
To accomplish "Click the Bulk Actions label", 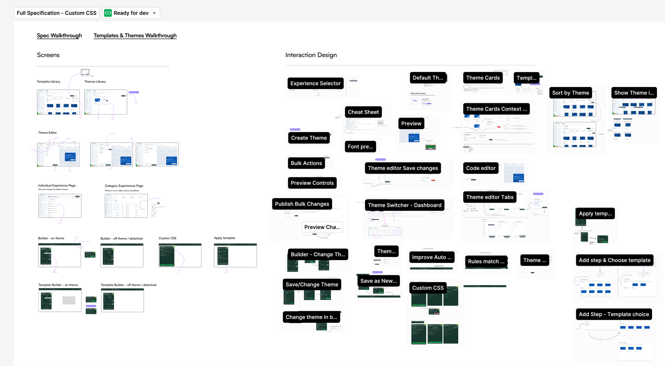I will 306,163.
